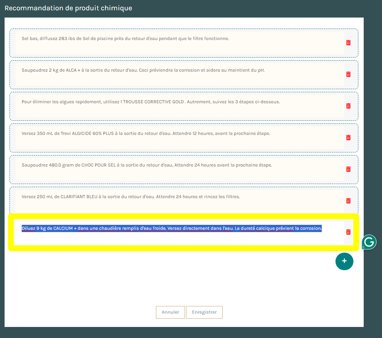Edit the Trevi ALGICIDE 60% PLUS text field
Image resolution: width=382 pixels, height=338 pixels.
point(180,138)
